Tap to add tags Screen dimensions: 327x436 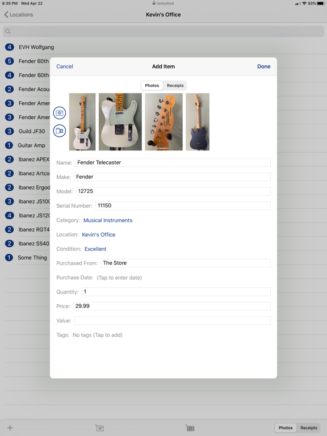(97, 335)
